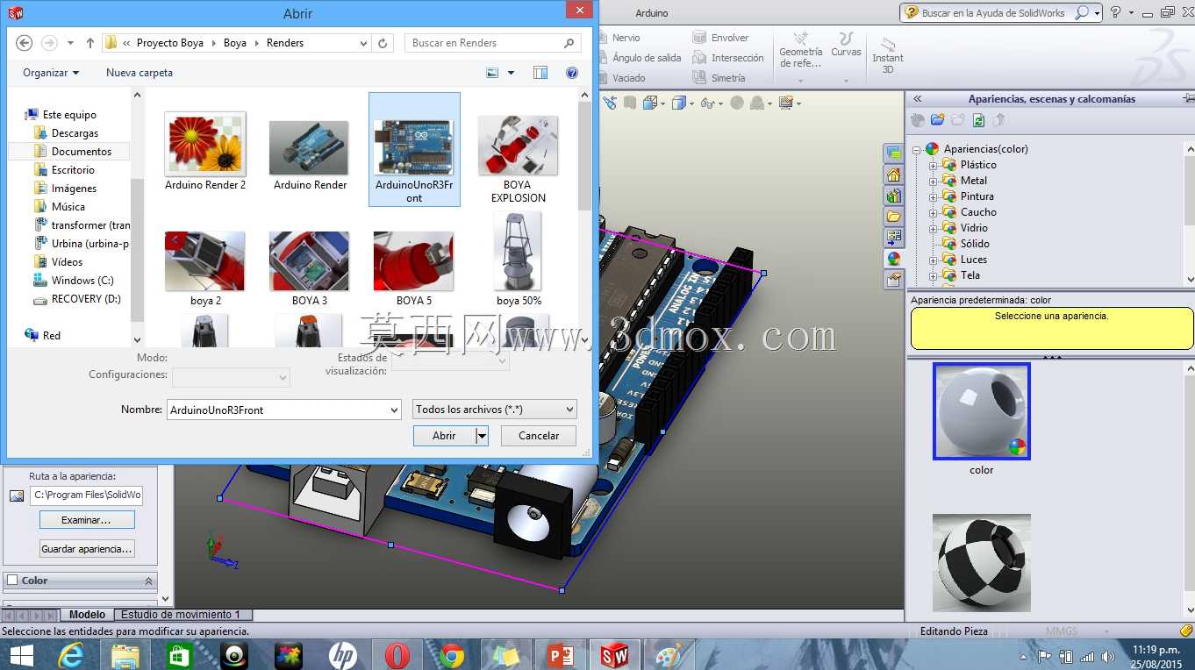Expand Pintura appearance folder
Screen dimensions: 1195x670
coord(934,196)
